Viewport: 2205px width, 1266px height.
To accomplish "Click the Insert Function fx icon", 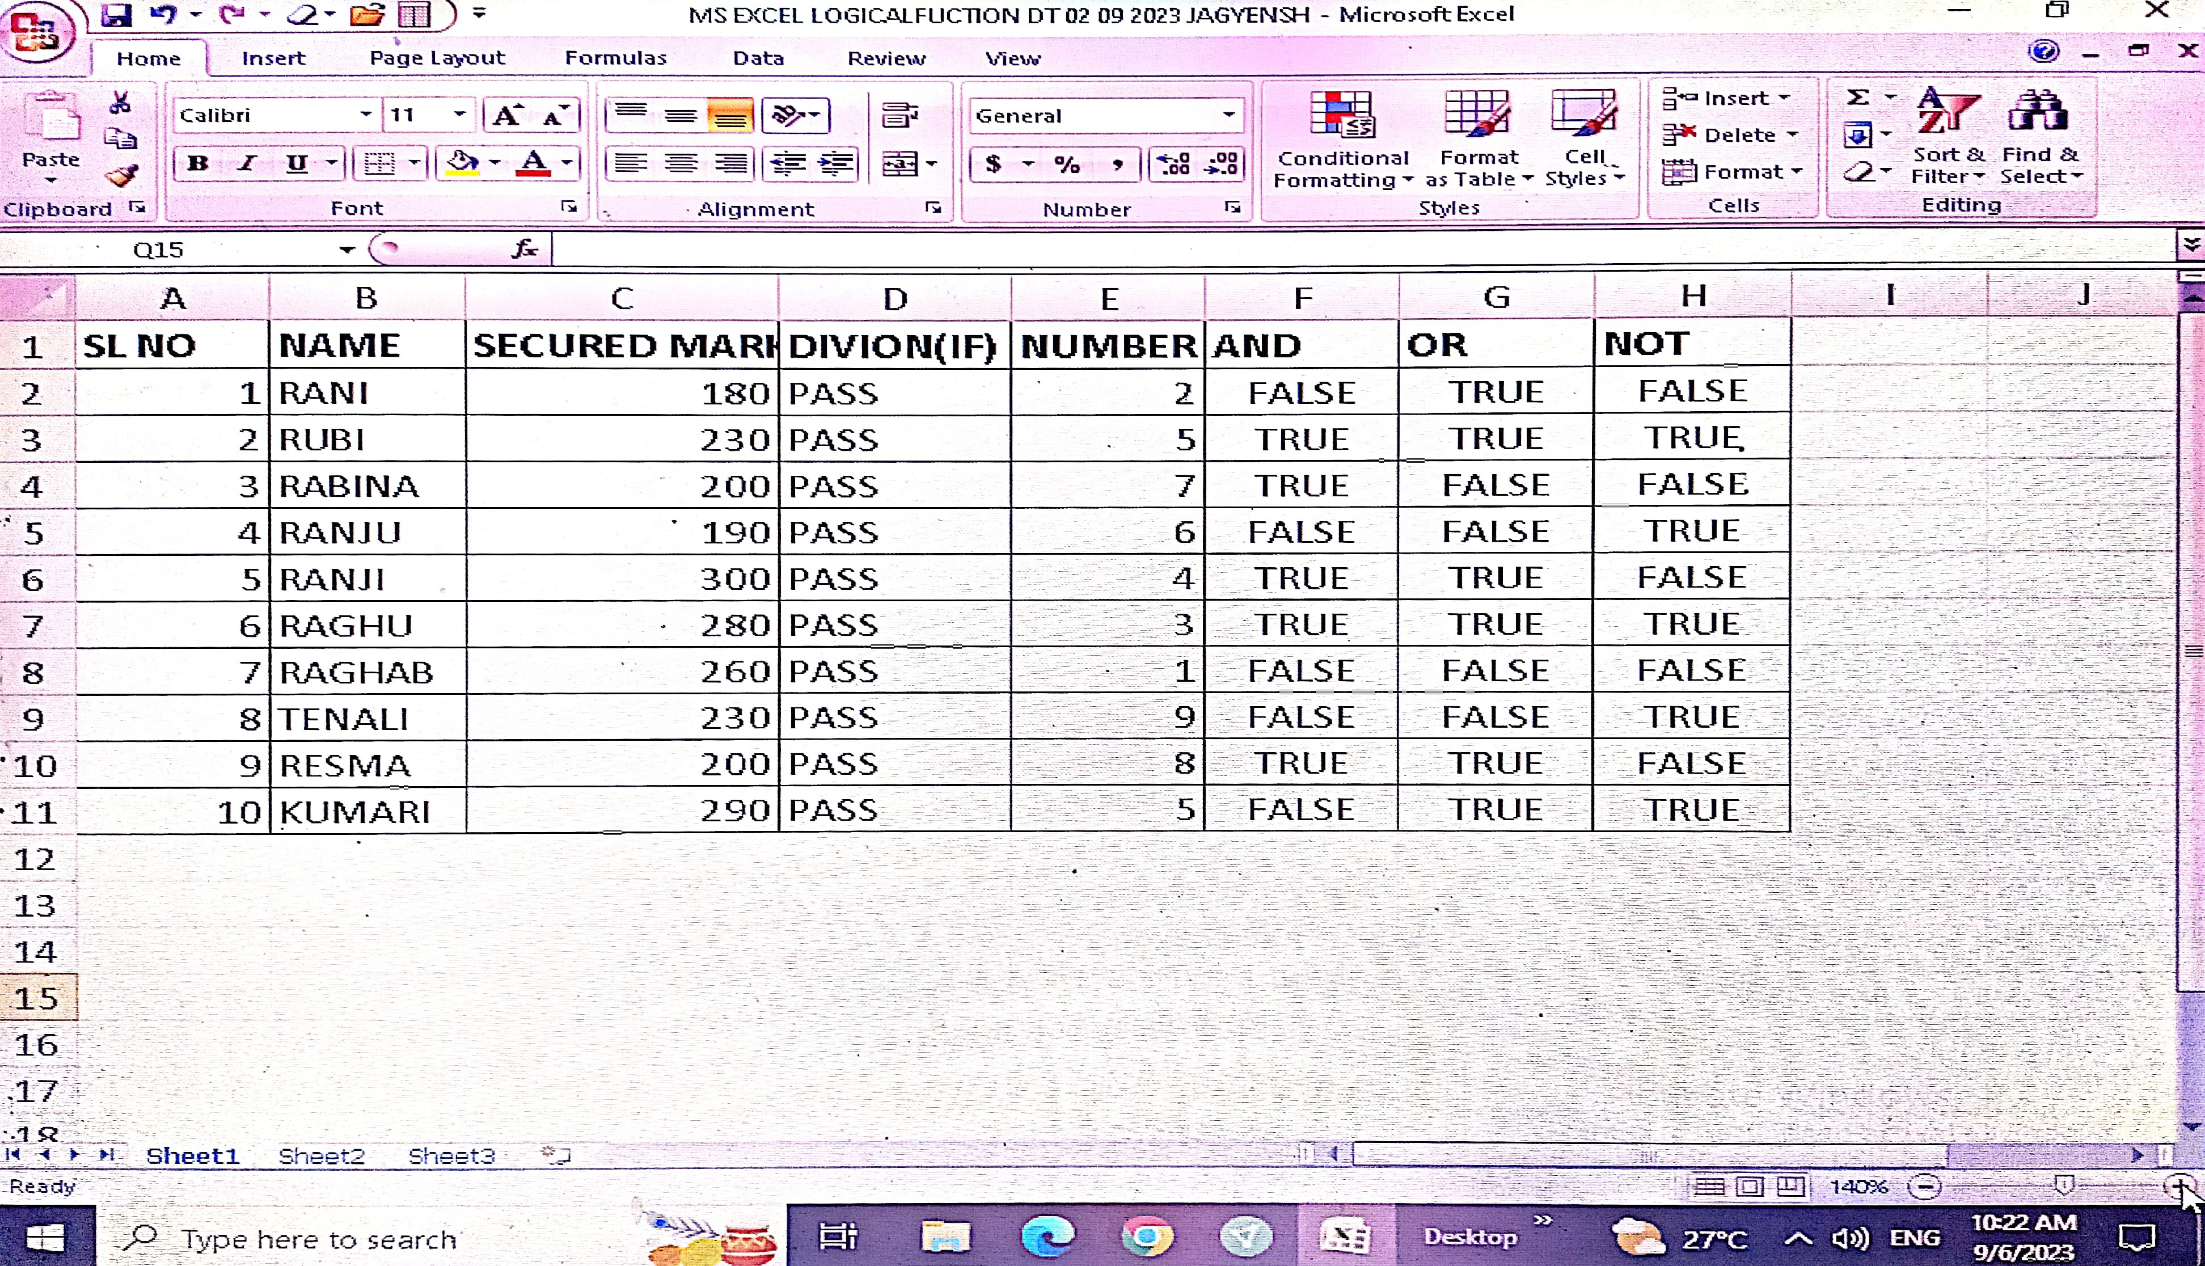I will coord(524,250).
